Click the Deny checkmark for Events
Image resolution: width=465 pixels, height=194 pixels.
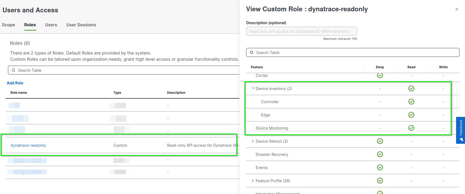pyautogui.click(x=380, y=167)
